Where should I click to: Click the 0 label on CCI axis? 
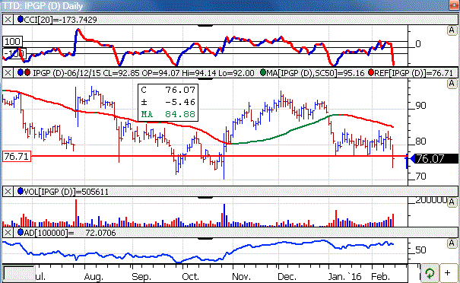[x=418, y=44]
